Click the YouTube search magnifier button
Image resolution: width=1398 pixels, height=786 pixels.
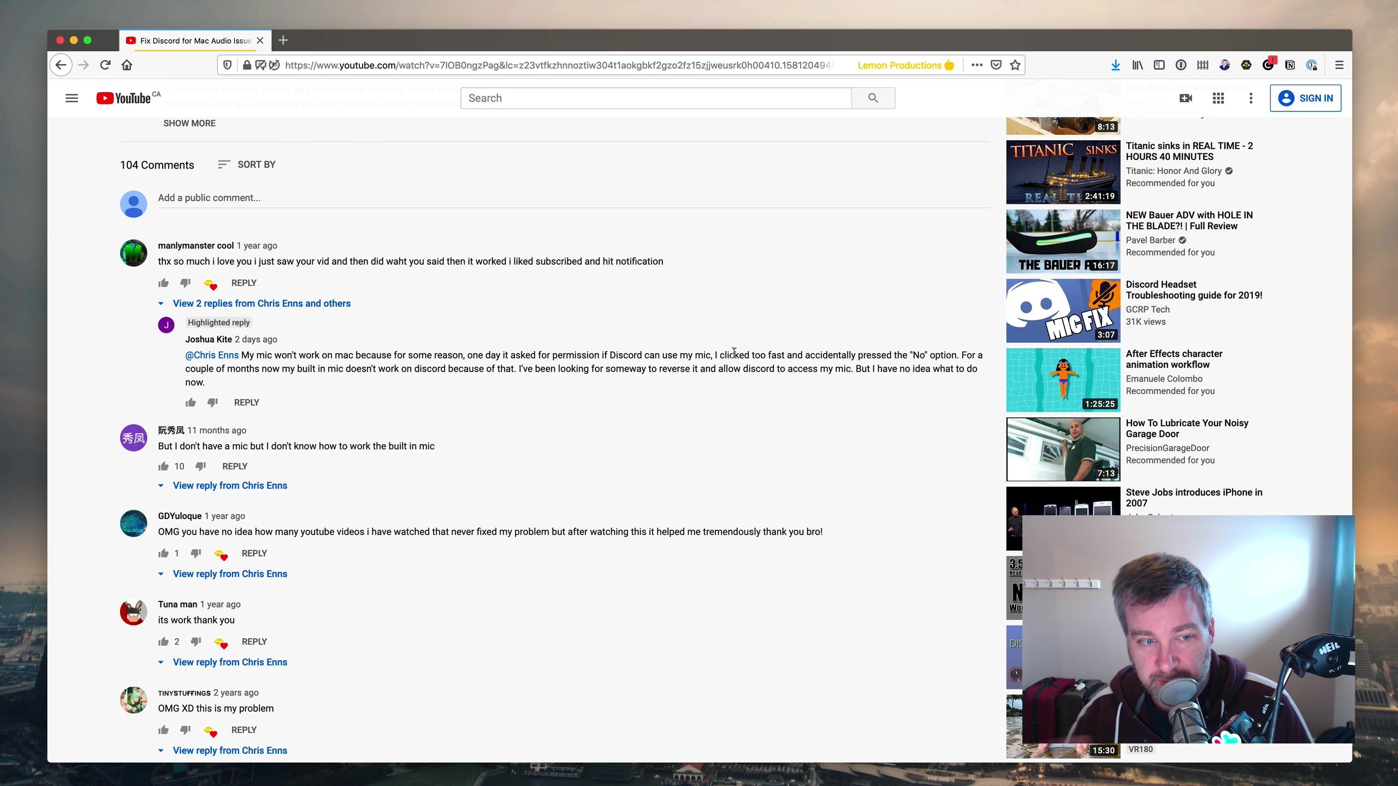pyautogui.click(x=873, y=98)
